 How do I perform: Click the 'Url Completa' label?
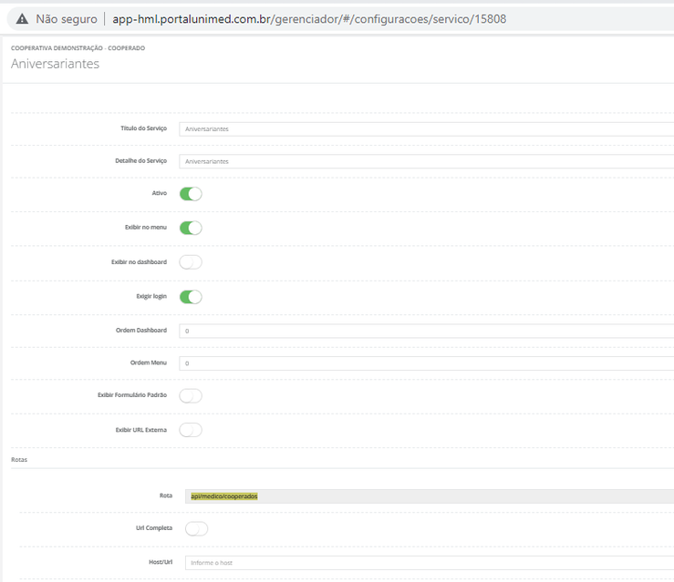pos(154,528)
